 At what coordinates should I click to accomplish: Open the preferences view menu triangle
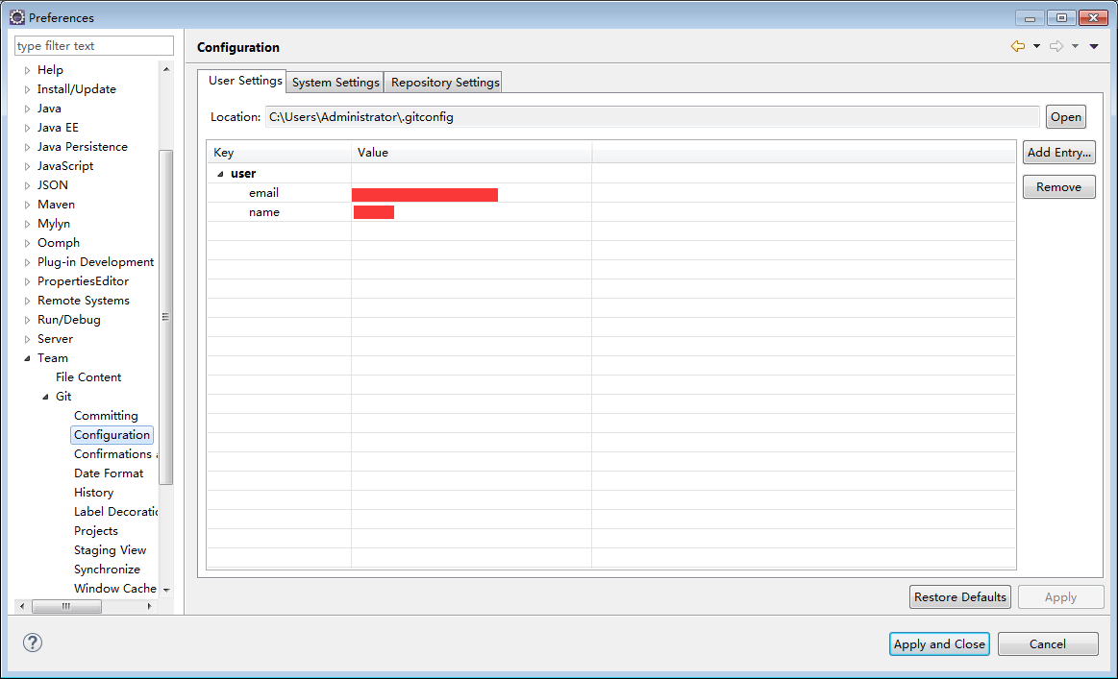coord(1094,46)
